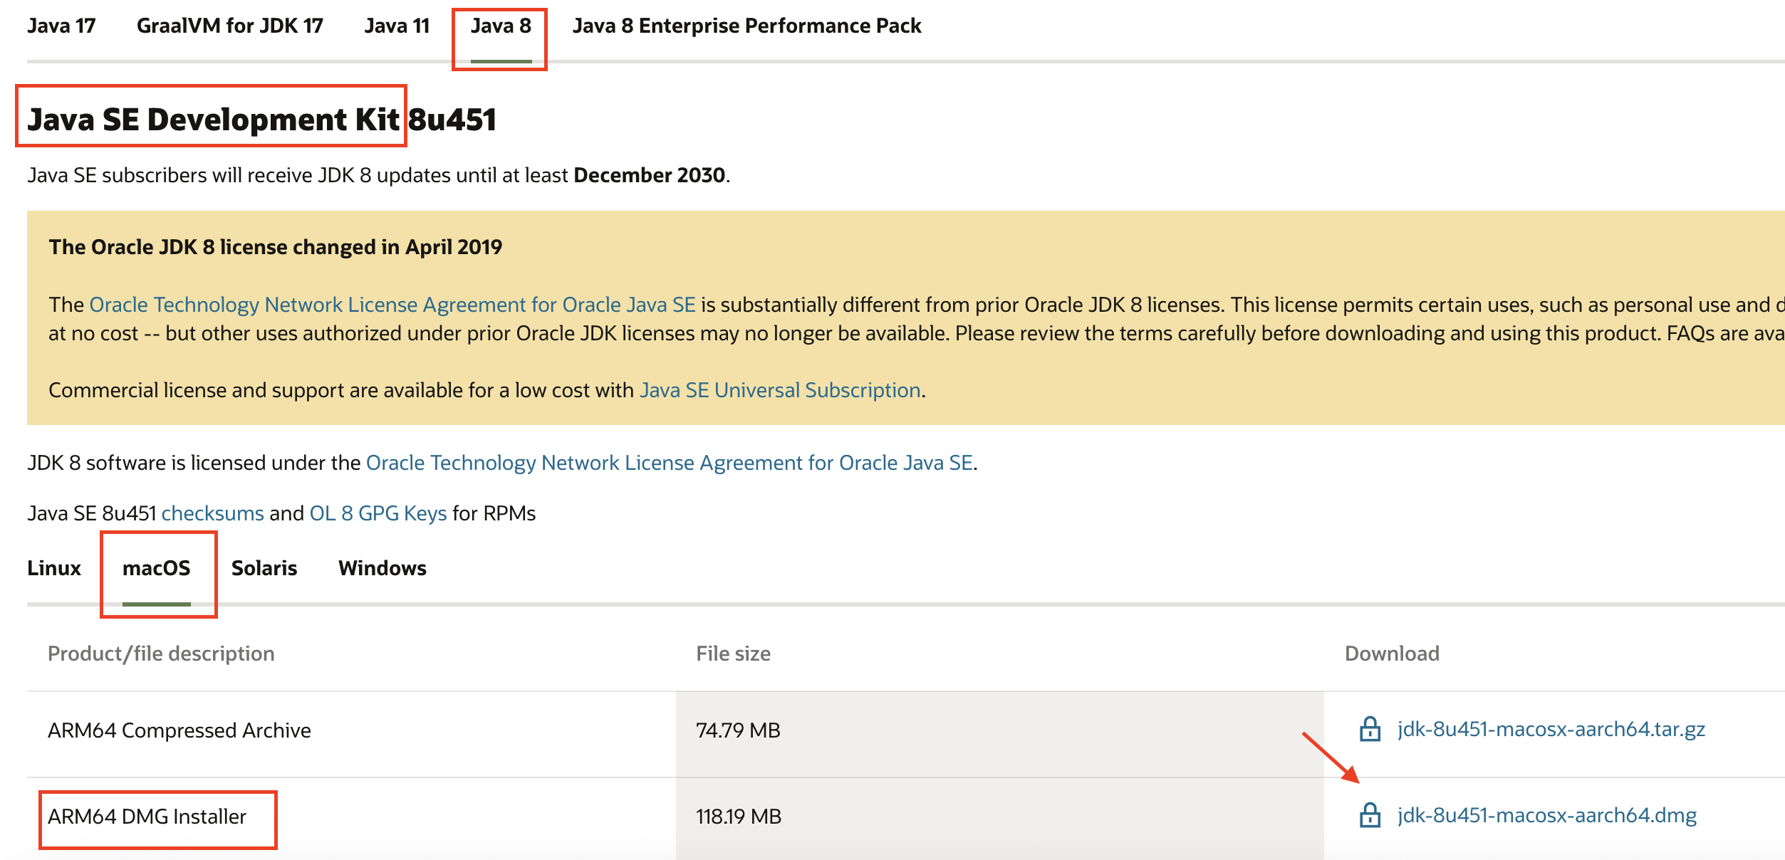
Task: Click the File size column header
Action: (x=733, y=654)
